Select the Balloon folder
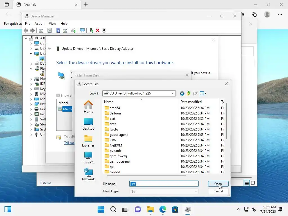 (x=113, y=113)
